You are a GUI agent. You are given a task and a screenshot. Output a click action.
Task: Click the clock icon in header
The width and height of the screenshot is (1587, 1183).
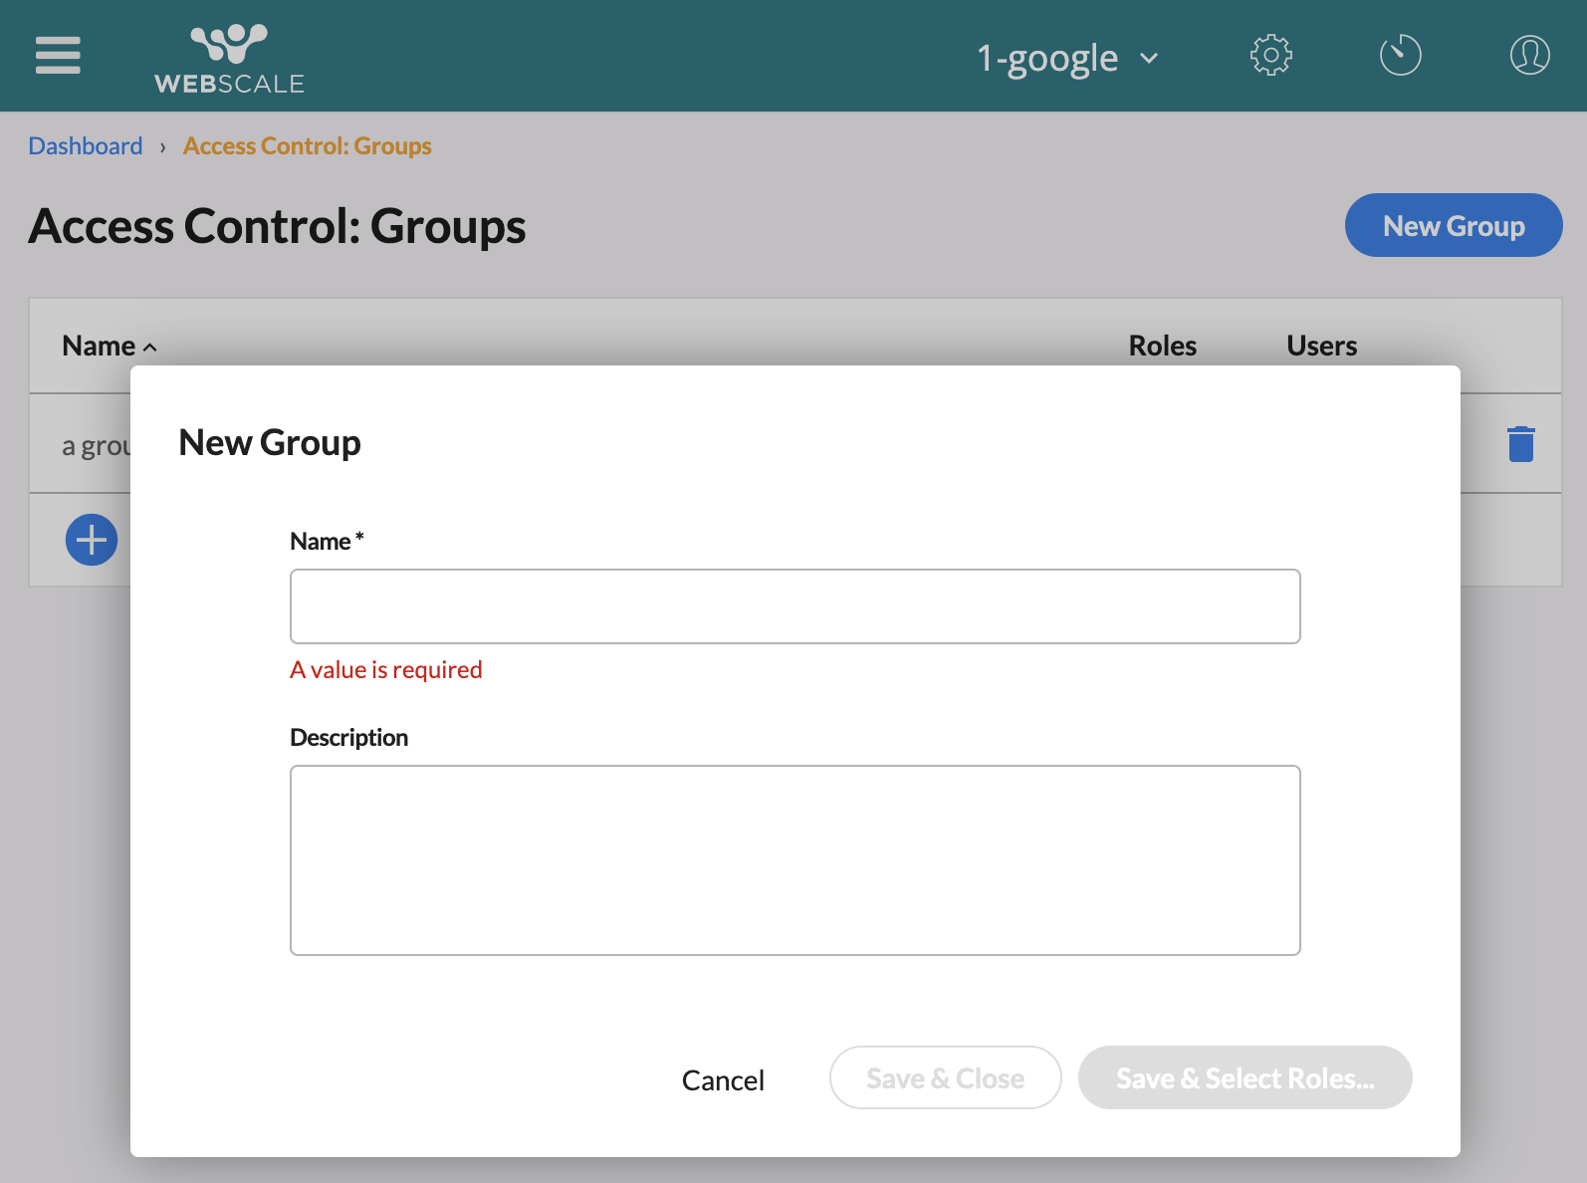pyautogui.click(x=1400, y=56)
